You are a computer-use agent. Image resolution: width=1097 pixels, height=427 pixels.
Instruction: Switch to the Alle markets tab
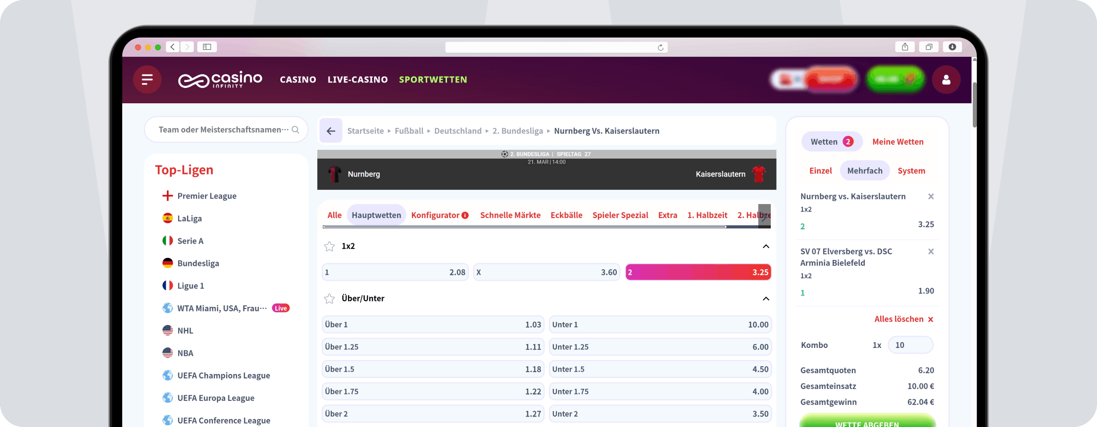click(335, 215)
